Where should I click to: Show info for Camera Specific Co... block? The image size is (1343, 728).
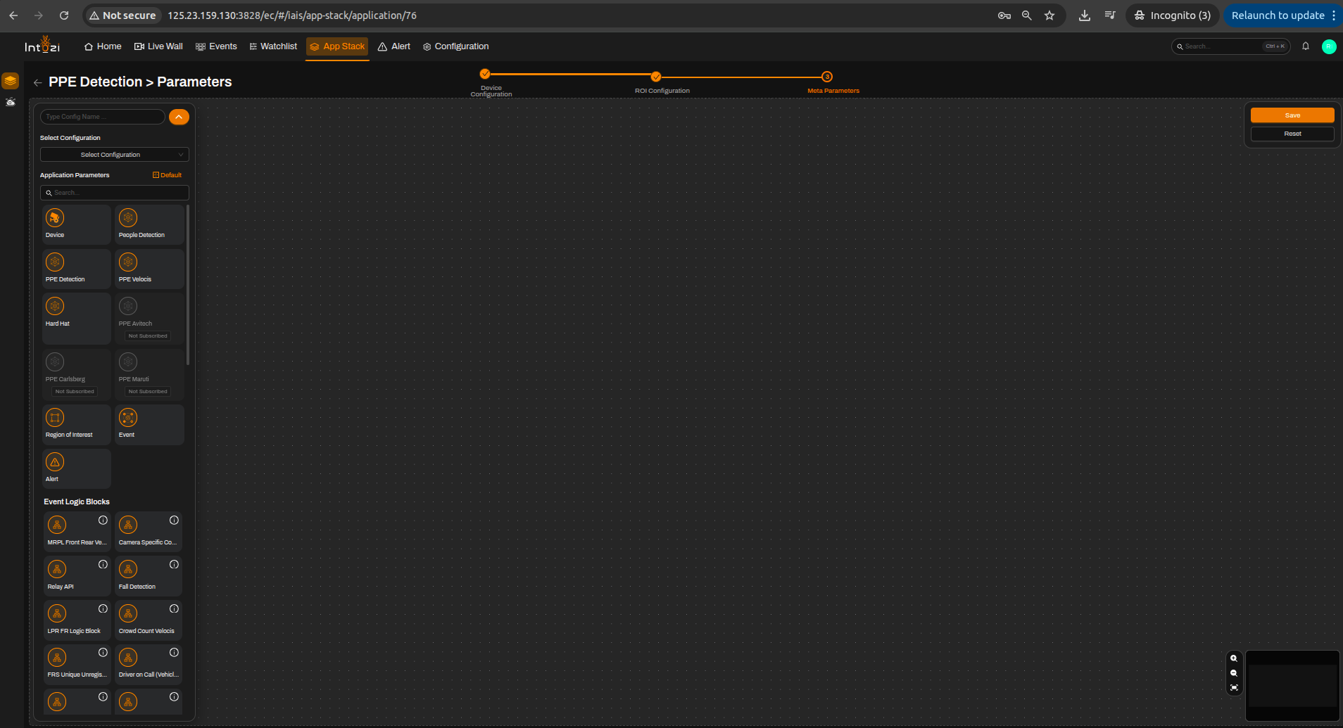pos(174,521)
